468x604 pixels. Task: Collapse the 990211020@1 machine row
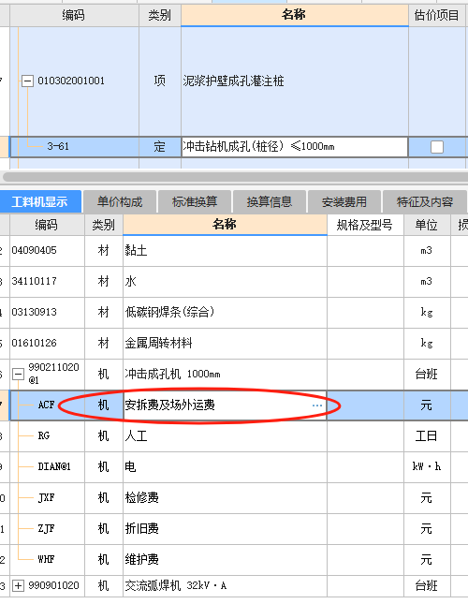point(18,374)
